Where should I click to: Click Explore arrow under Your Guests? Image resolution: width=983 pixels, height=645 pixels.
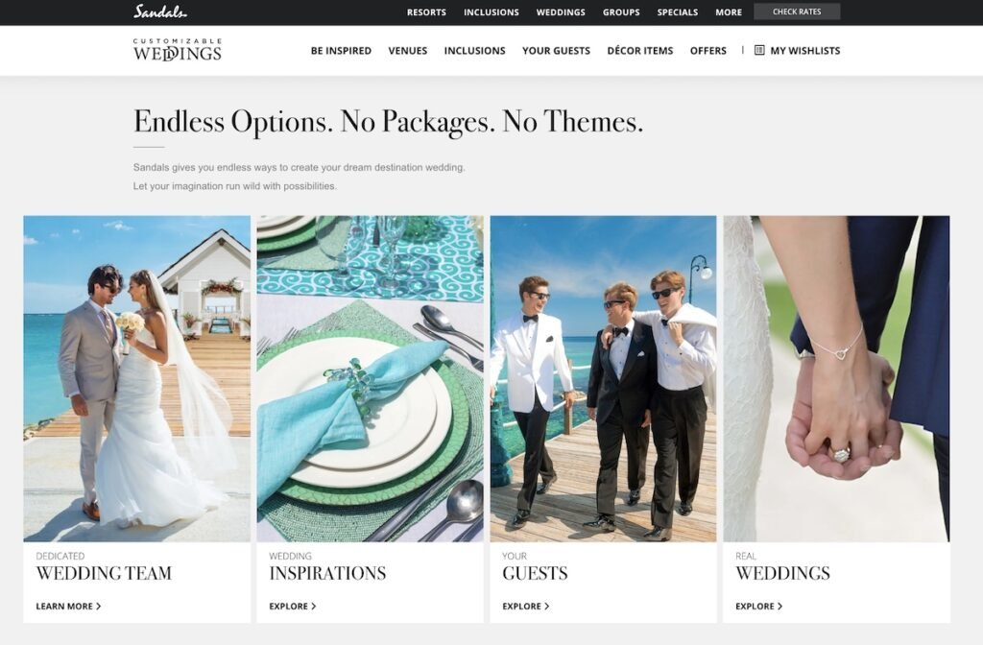point(546,607)
